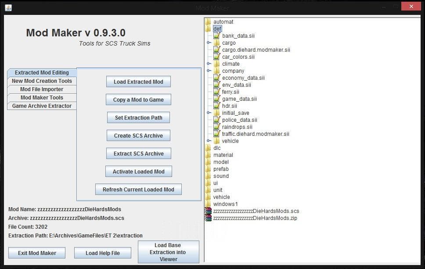Click Exit Mod Maker button
The image size is (425, 269).
(37, 253)
